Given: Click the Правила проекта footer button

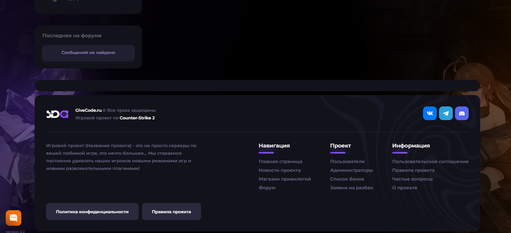Looking at the screenshot, I should [171, 212].
